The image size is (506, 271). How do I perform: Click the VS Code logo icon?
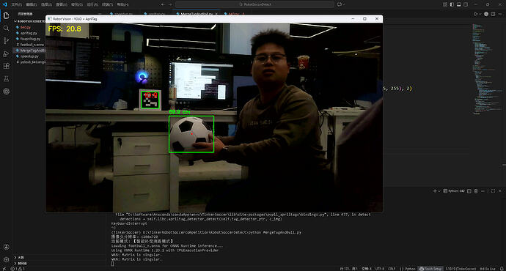pyautogui.click(x=4, y=4)
